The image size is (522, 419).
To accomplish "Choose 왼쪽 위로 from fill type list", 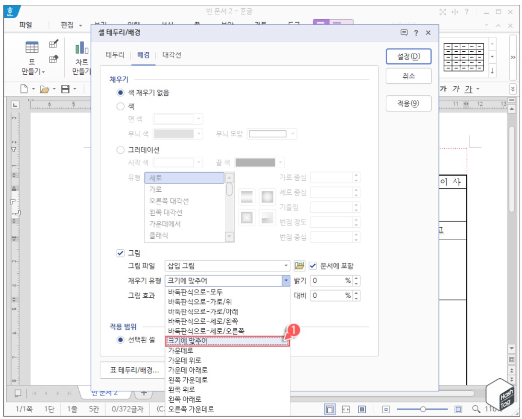I will tap(181, 389).
